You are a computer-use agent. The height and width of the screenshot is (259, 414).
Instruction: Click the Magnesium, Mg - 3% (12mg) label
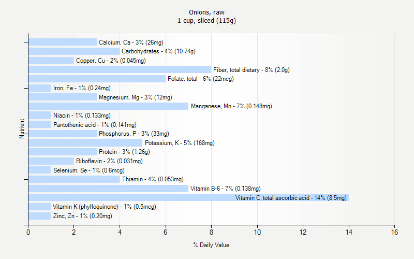pos(136,97)
